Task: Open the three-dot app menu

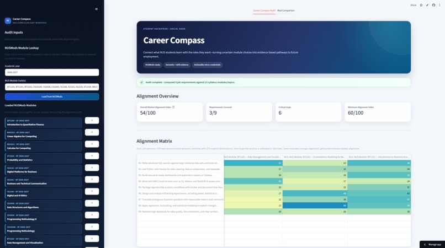Action: [x=439, y=5]
